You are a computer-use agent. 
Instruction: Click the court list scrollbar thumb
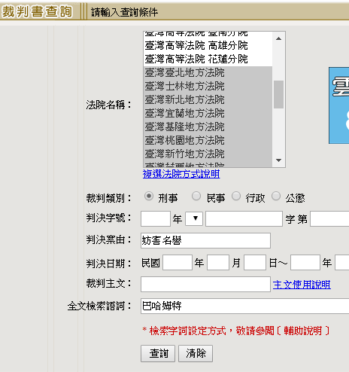pyautogui.click(x=278, y=94)
